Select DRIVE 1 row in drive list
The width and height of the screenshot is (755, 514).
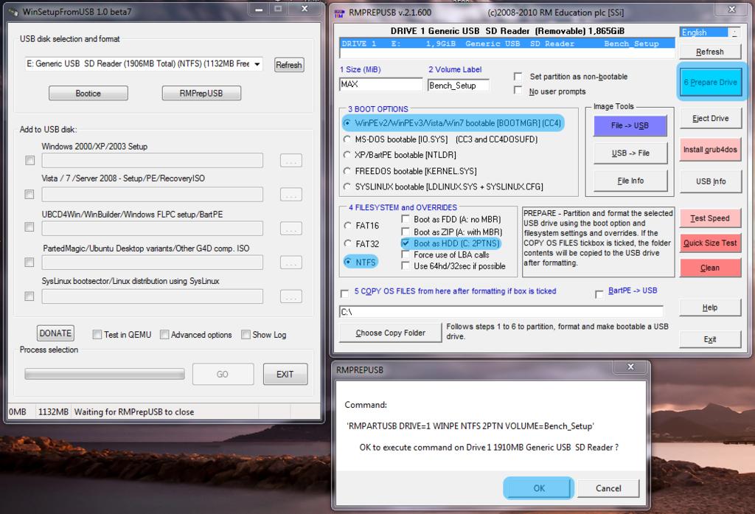[507, 44]
